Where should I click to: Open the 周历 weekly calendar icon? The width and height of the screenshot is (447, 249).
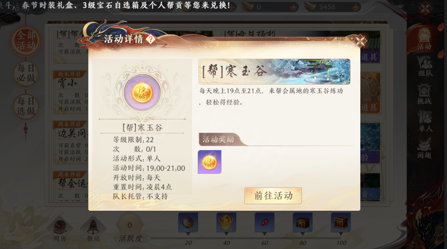pos(60,230)
